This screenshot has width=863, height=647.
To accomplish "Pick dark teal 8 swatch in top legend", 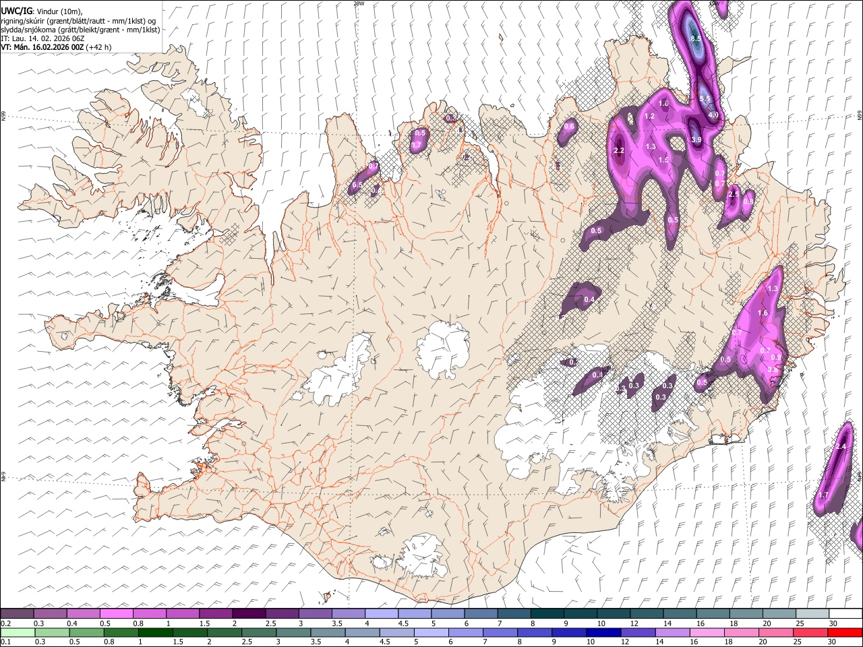I will (x=547, y=614).
